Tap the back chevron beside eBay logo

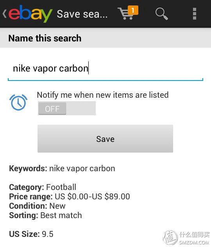pyautogui.click(x=4, y=14)
